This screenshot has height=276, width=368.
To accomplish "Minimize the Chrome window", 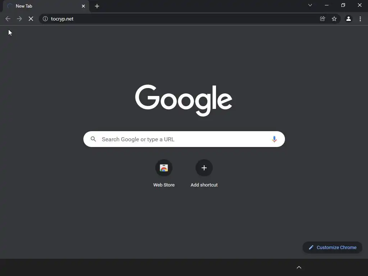I will [x=326, y=5].
